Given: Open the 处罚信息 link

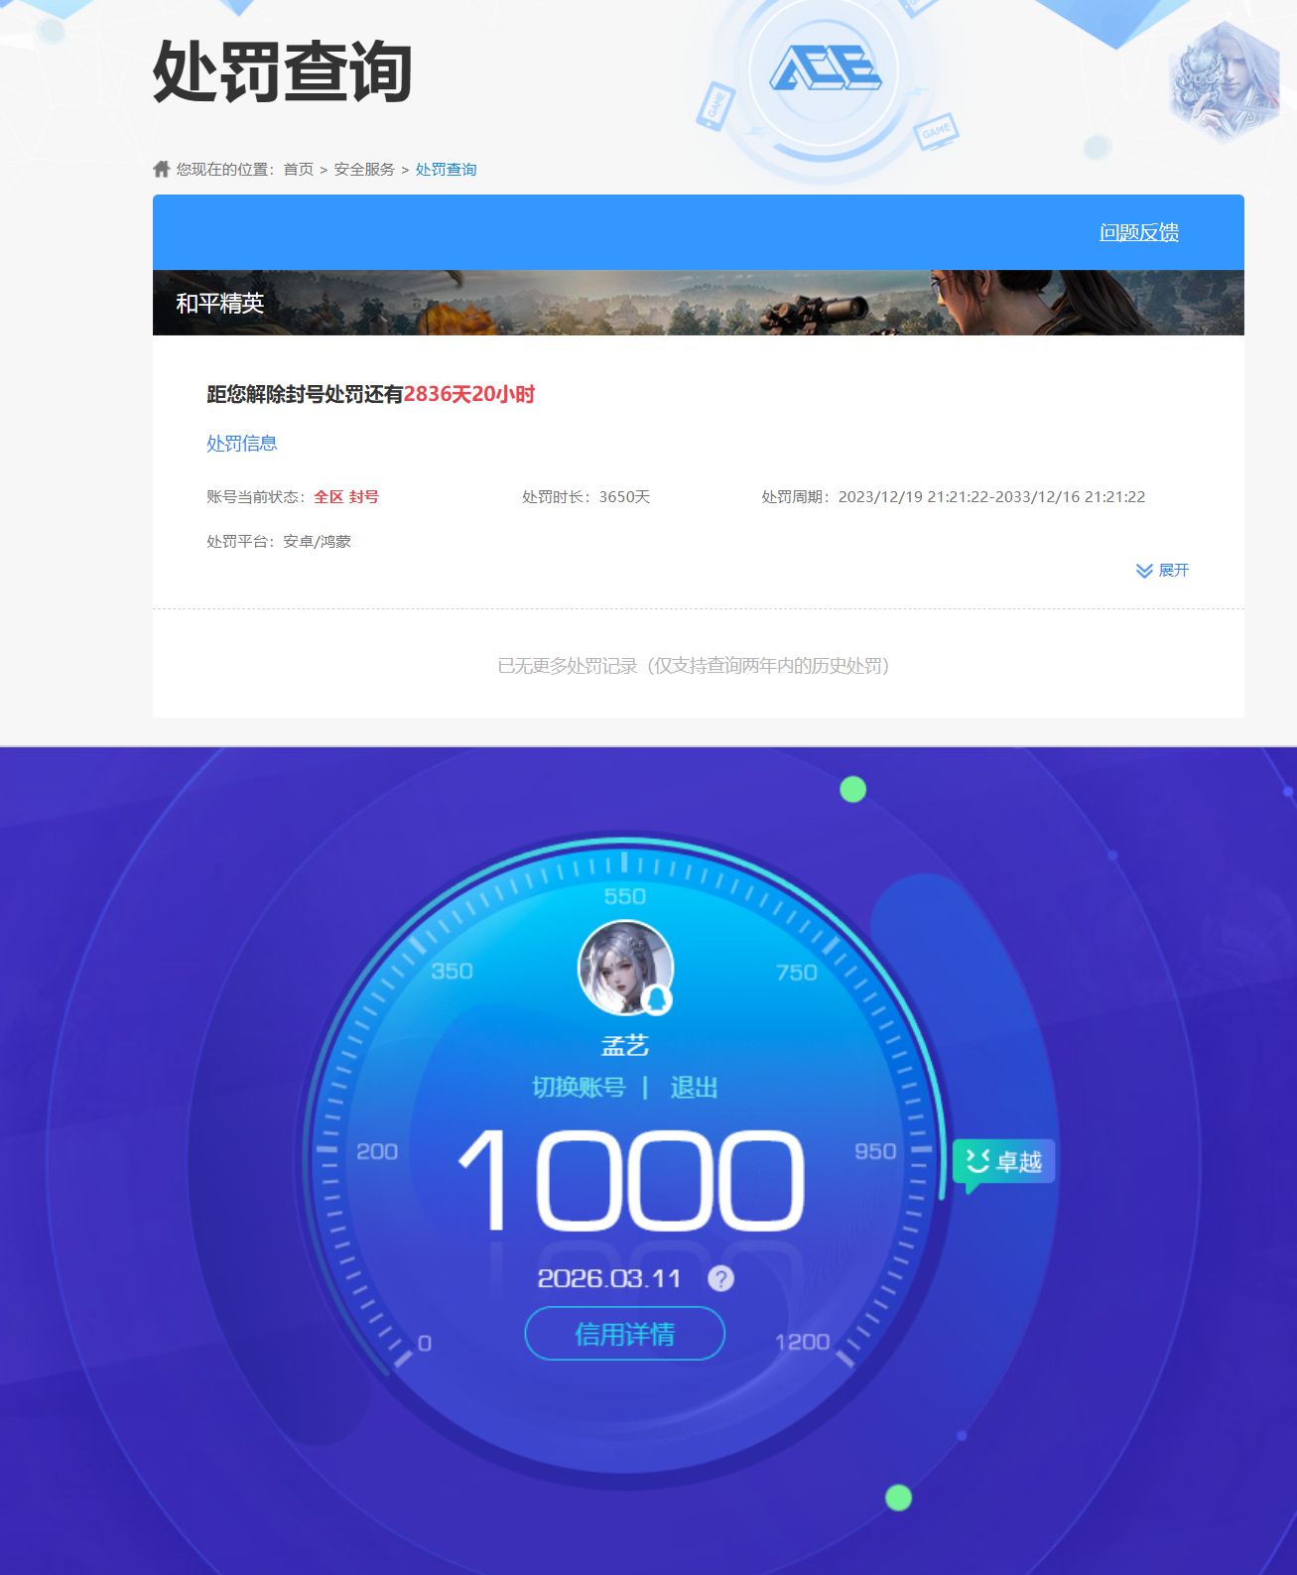Looking at the screenshot, I should (x=242, y=444).
